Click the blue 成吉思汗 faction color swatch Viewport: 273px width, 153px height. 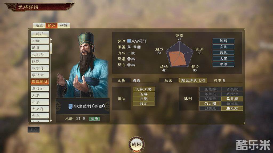(129, 41)
